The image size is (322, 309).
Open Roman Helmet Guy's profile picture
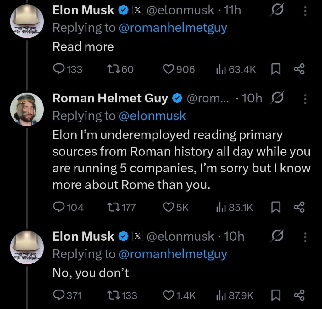(27, 108)
